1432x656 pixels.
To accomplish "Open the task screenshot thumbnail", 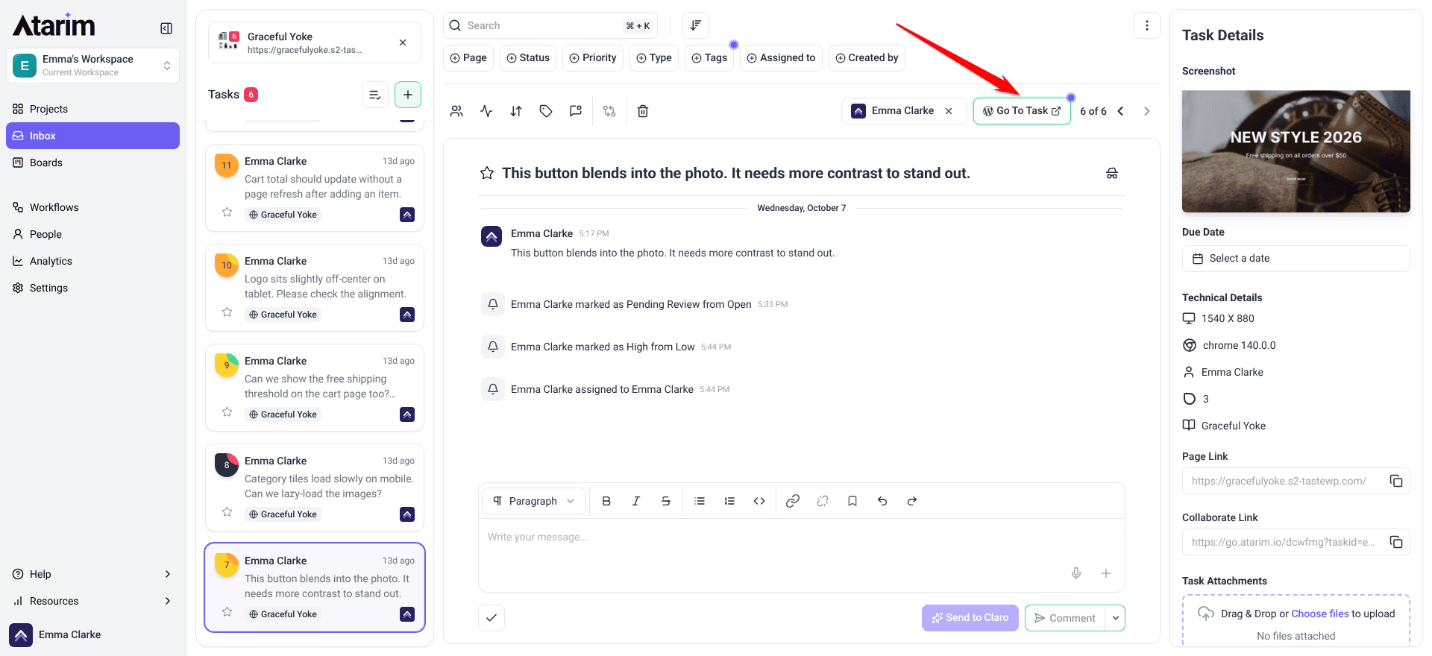I will coord(1296,151).
